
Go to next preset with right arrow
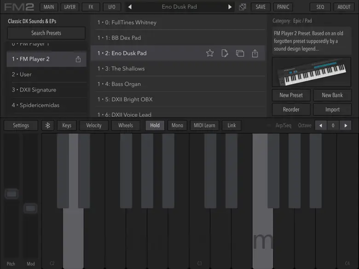[230, 7]
